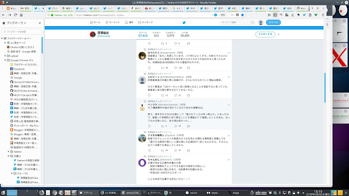Screen dimensions: 349x196
Task: Click the フォローする button
Action: [265, 34]
